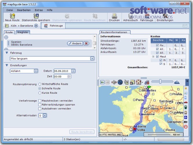Switch to the Wegliste tab
Image resolution: width=193 pixels, height=145 pixels.
[23, 32]
